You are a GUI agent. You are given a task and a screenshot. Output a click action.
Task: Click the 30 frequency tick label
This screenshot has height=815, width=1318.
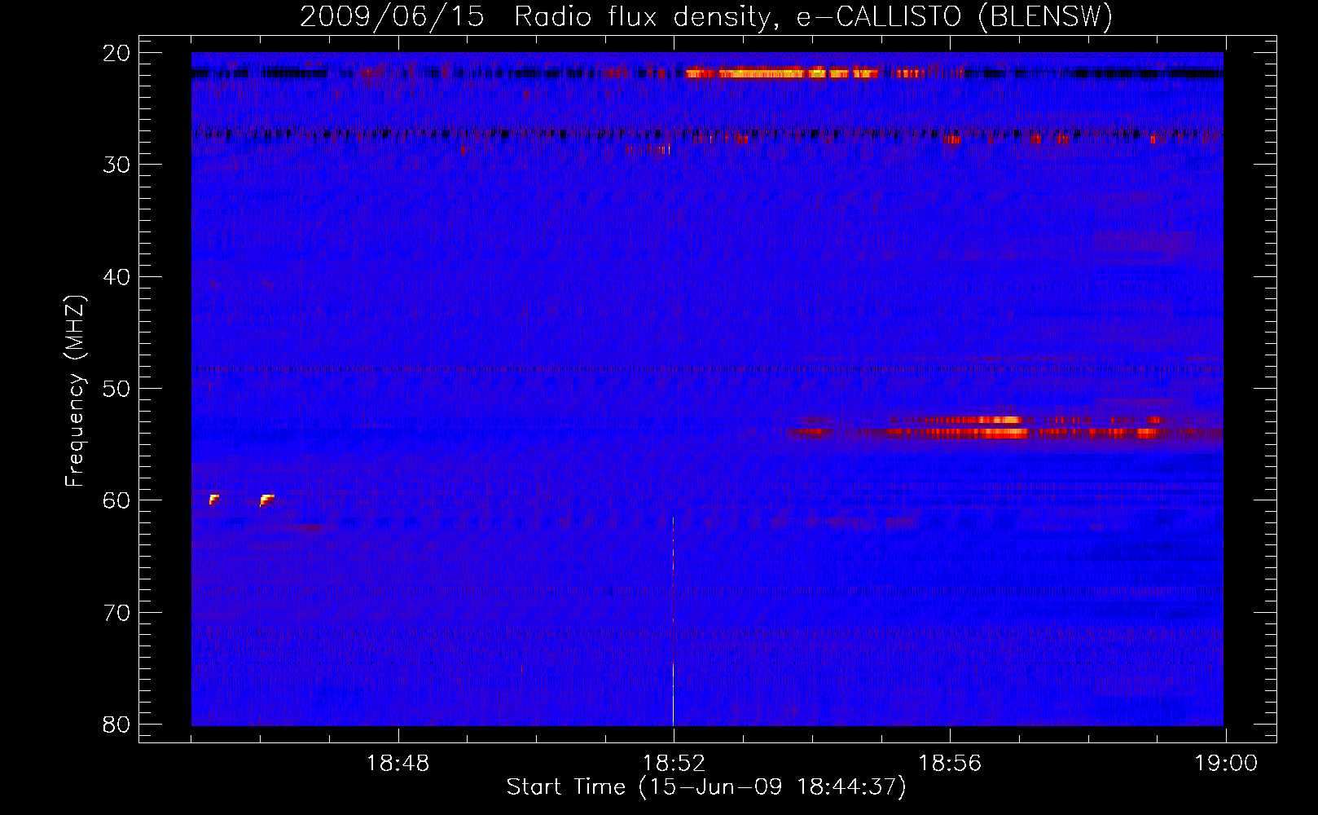[117, 165]
